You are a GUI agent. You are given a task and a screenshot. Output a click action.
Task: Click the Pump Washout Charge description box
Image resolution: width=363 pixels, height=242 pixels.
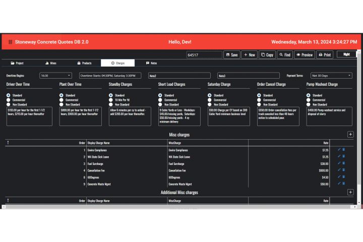click(x=329, y=116)
